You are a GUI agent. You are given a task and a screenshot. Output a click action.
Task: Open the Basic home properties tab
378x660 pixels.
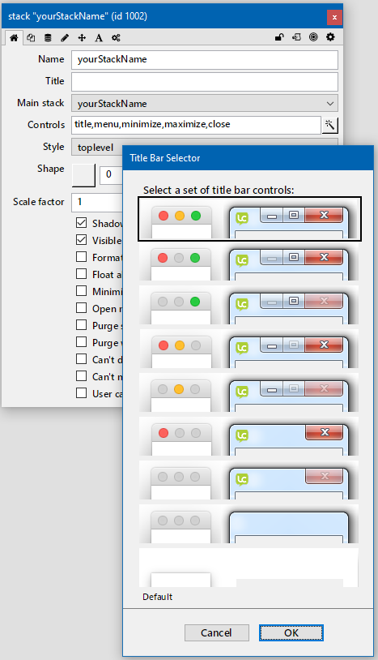(14, 38)
